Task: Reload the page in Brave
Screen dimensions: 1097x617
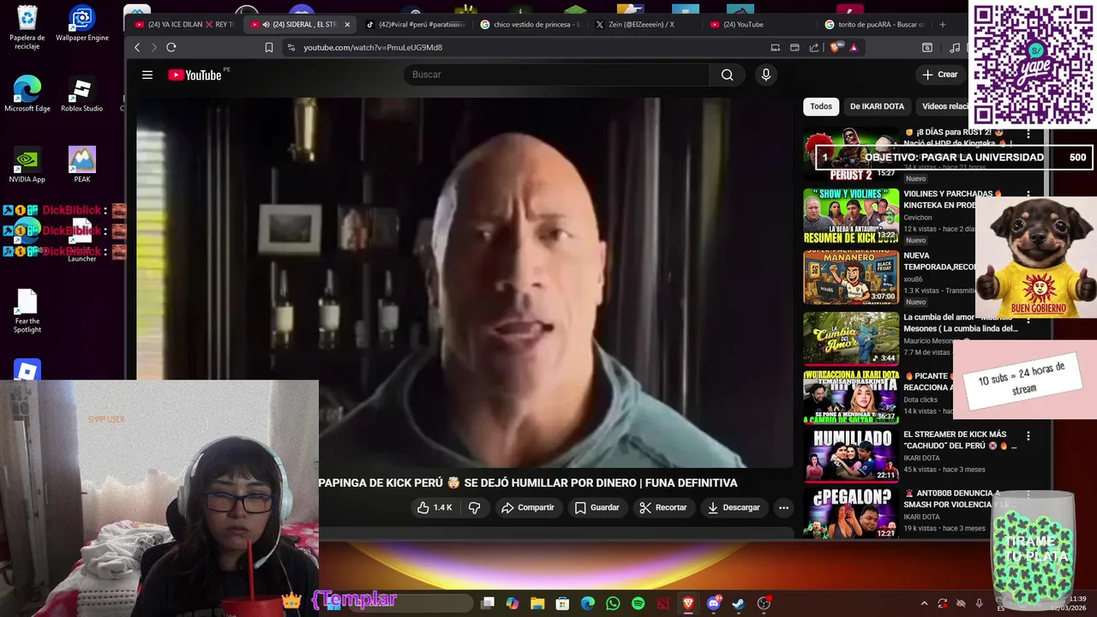Action: (171, 48)
